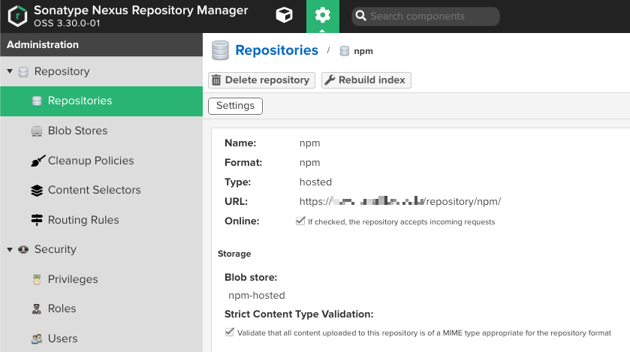Toggle the Online checkbox
630x352 pixels.
(x=300, y=221)
